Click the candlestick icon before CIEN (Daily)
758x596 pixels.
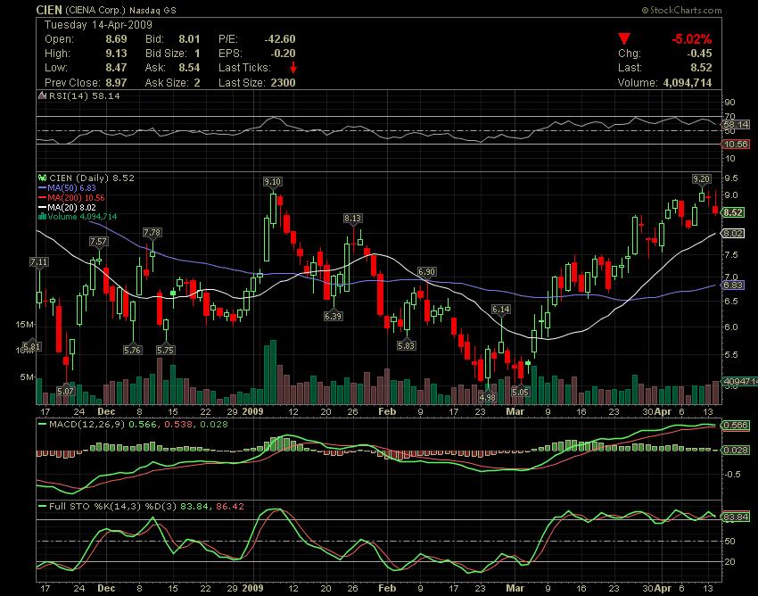click(x=43, y=178)
